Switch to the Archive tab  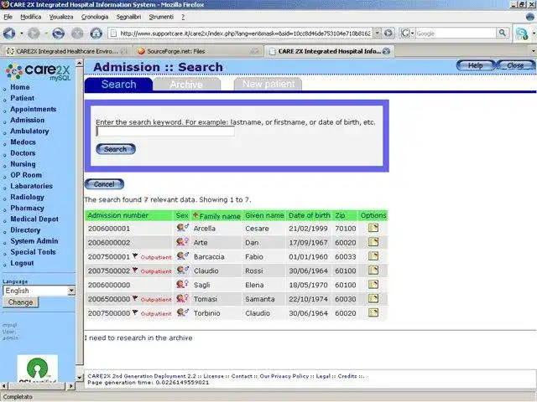pos(186,85)
